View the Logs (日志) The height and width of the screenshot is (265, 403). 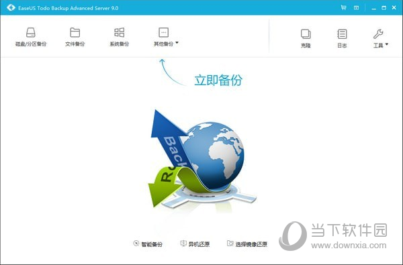(x=342, y=38)
